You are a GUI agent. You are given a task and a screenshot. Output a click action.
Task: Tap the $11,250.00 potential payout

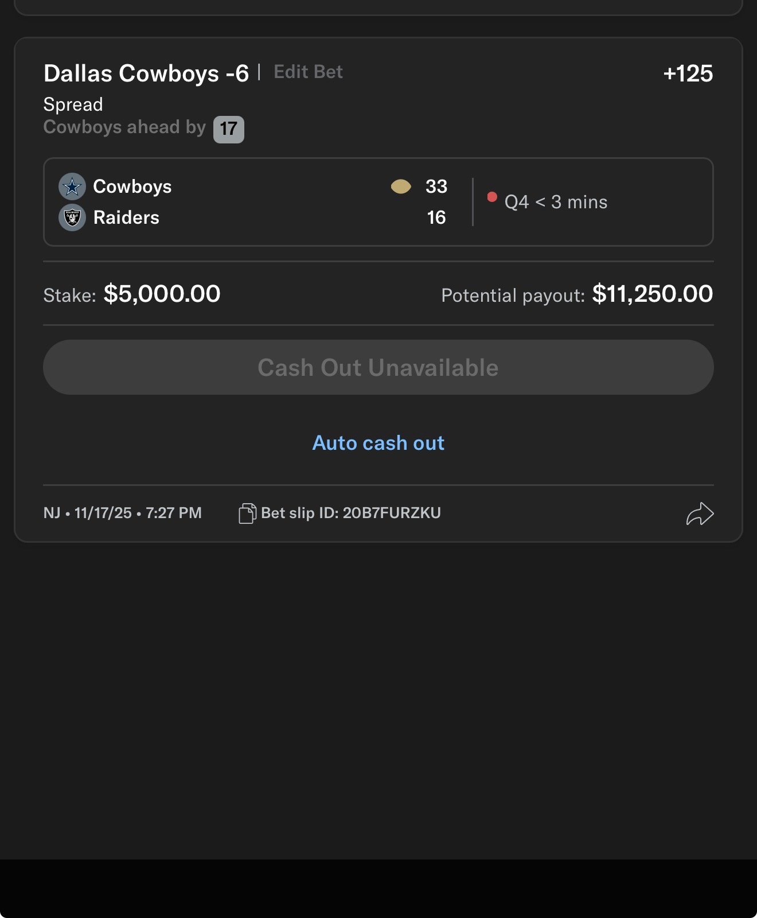(x=653, y=294)
